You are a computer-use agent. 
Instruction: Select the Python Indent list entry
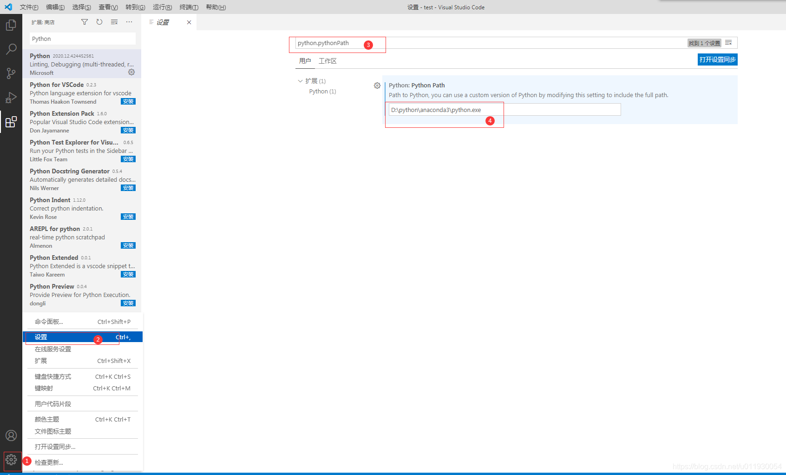pyautogui.click(x=82, y=208)
